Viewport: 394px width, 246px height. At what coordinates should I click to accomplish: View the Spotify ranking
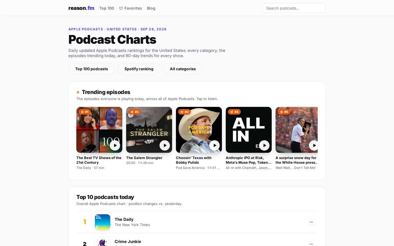point(139,69)
